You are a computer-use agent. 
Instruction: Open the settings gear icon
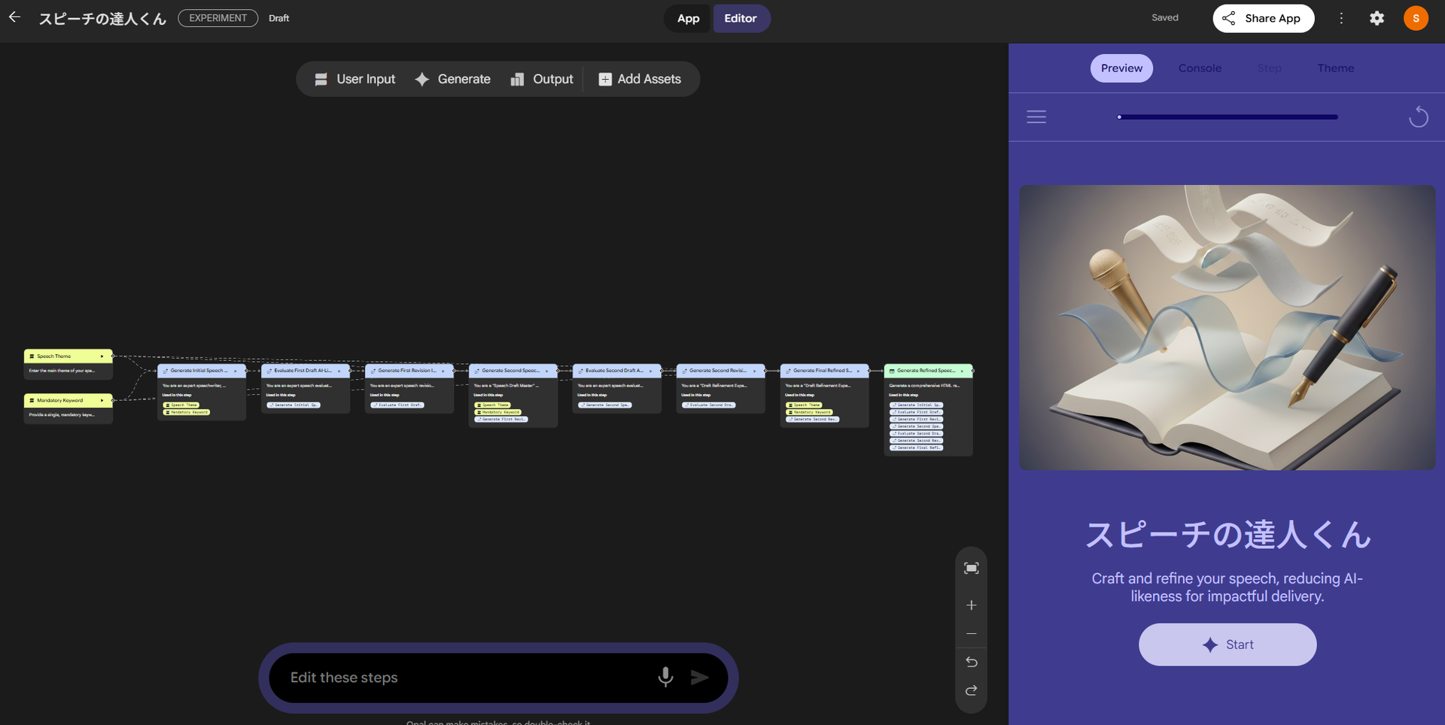click(1377, 18)
